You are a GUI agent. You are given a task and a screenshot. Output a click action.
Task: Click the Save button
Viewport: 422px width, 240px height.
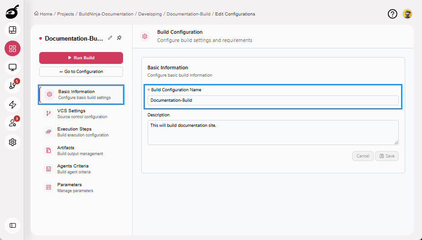387,156
